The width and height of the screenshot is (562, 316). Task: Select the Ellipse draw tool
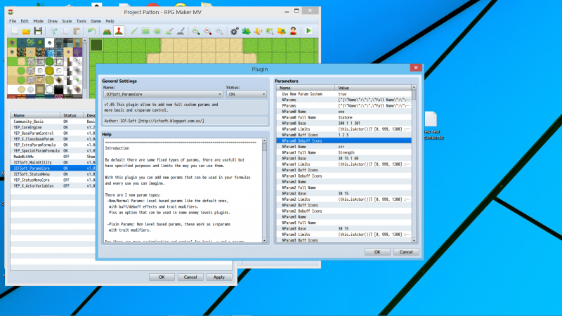click(x=157, y=31)
